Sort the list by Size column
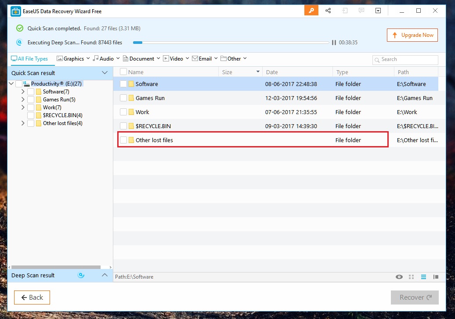 tap(240, 72)
